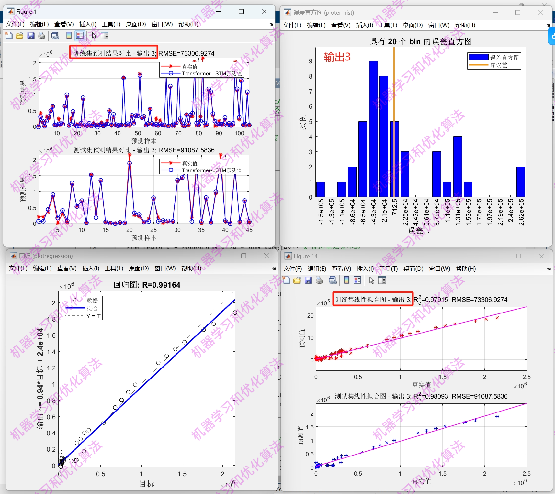Select Y = T legend entry in regression plot
Image resolution: width=555 pixels, height=494 pixels.
[x=83, y=316]
